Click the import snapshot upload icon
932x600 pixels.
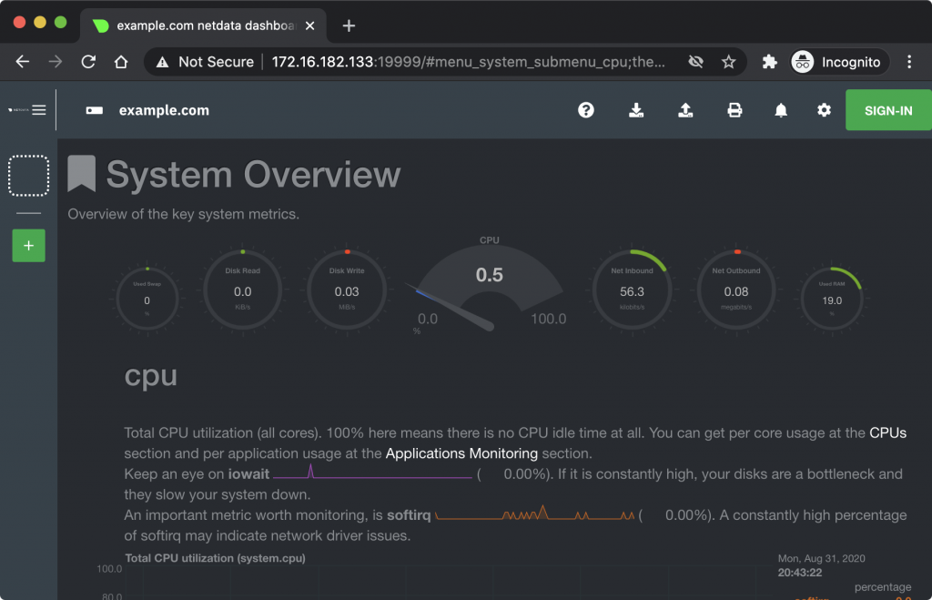coord(685,110)
